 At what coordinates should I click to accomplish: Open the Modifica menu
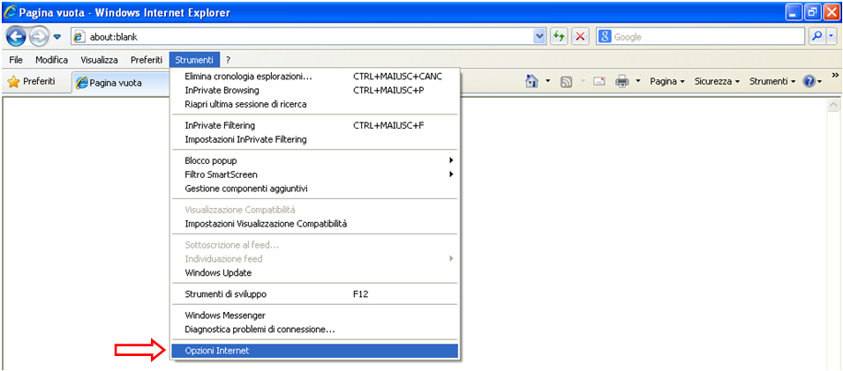click(51, 60)
